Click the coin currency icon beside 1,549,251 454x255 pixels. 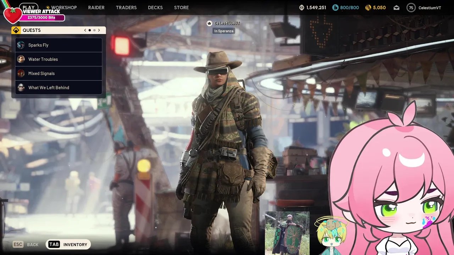pyautogui.click(x=302, y=7)
